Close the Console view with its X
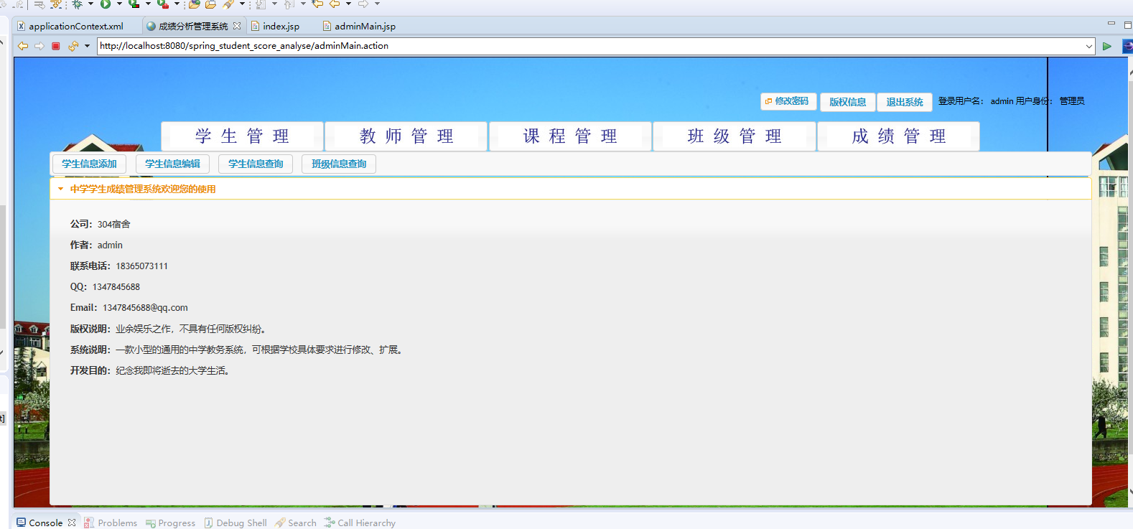1133x529 pixels. point(72,523)
